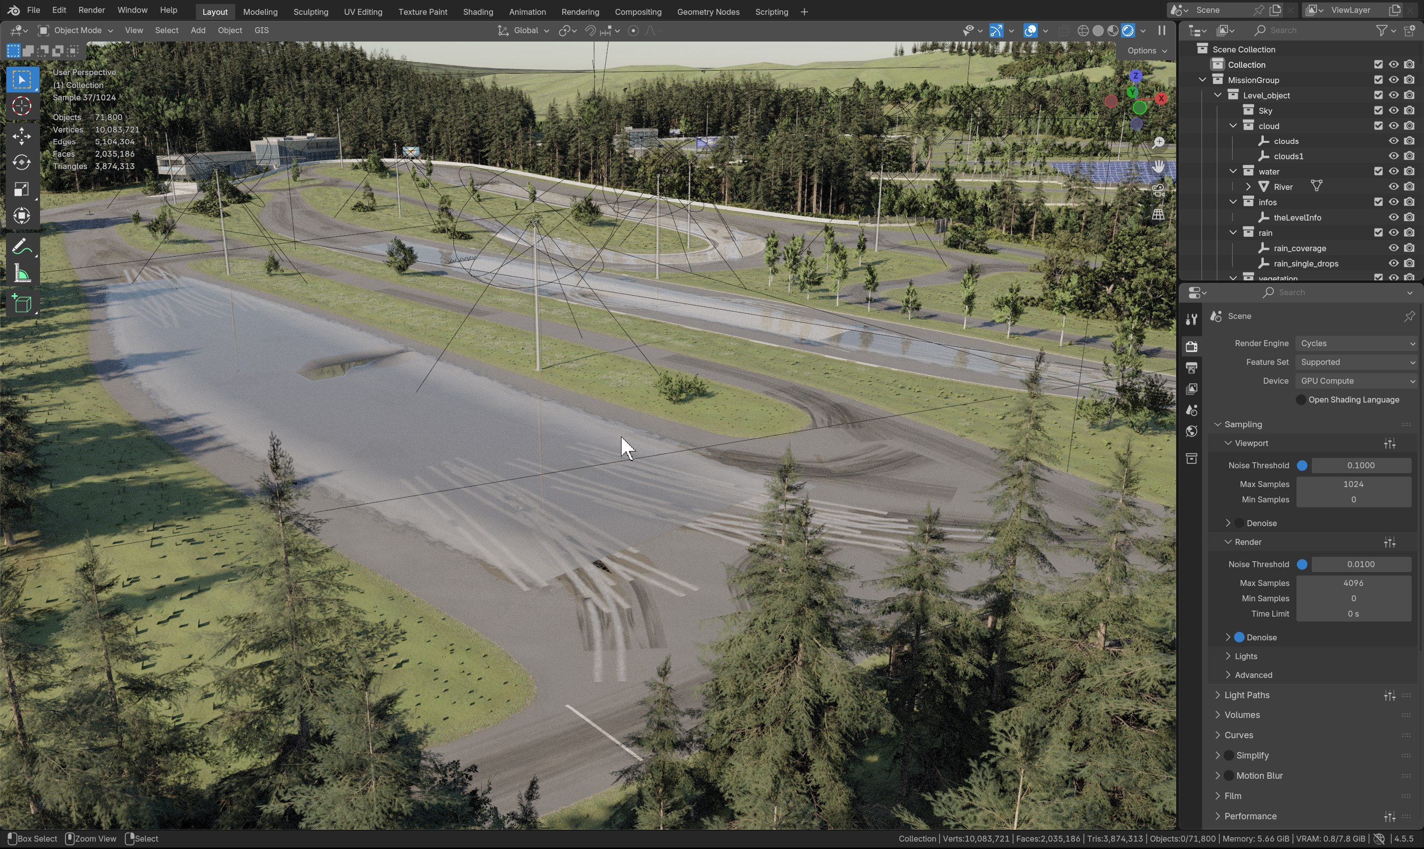Adjust the viewport Noise Threshold field
The height and width of the screenshot is (849, 1424).
pyautogui.click(x=1360, y=466)
